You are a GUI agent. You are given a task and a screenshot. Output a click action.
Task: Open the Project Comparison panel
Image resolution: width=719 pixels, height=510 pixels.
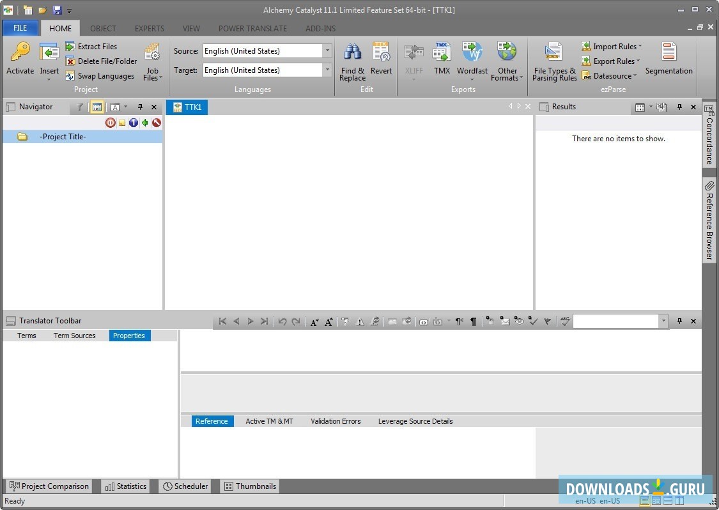pos(49,486)
